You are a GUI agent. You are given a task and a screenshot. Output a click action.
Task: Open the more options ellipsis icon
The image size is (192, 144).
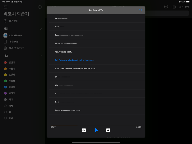pos(40,7)
